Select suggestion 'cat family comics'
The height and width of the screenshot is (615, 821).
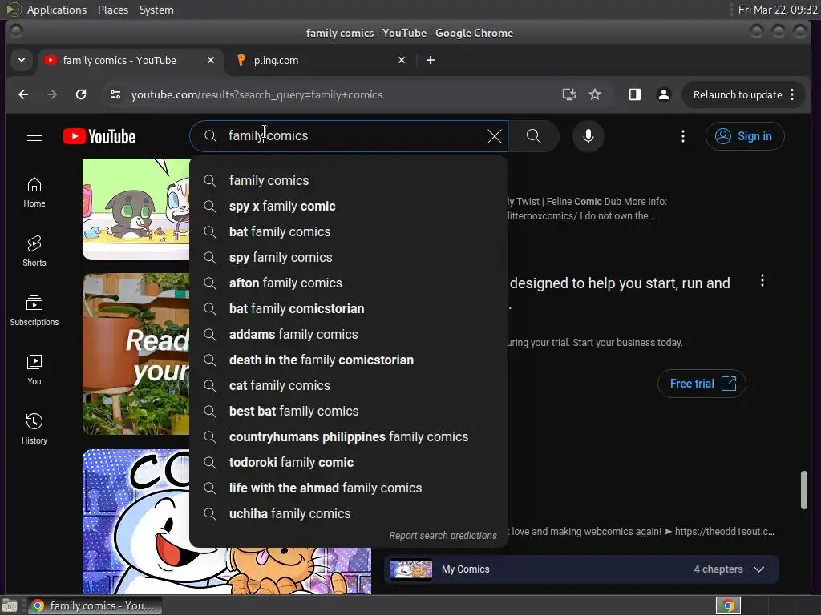(349, 385)
